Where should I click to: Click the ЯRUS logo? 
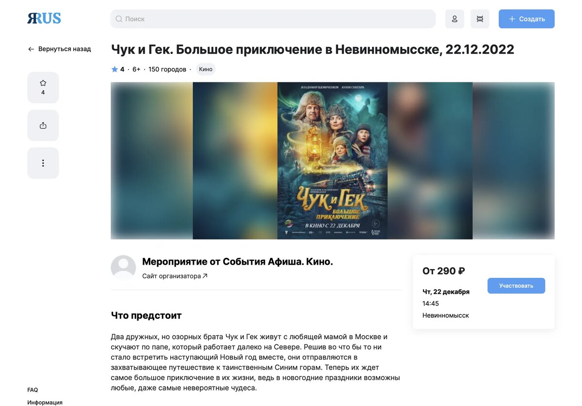pyautogui.click(x=44, y=18)
